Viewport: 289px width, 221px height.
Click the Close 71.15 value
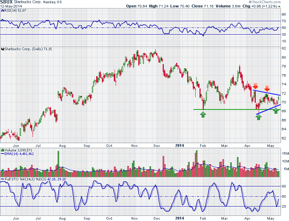tap(203, 6)
